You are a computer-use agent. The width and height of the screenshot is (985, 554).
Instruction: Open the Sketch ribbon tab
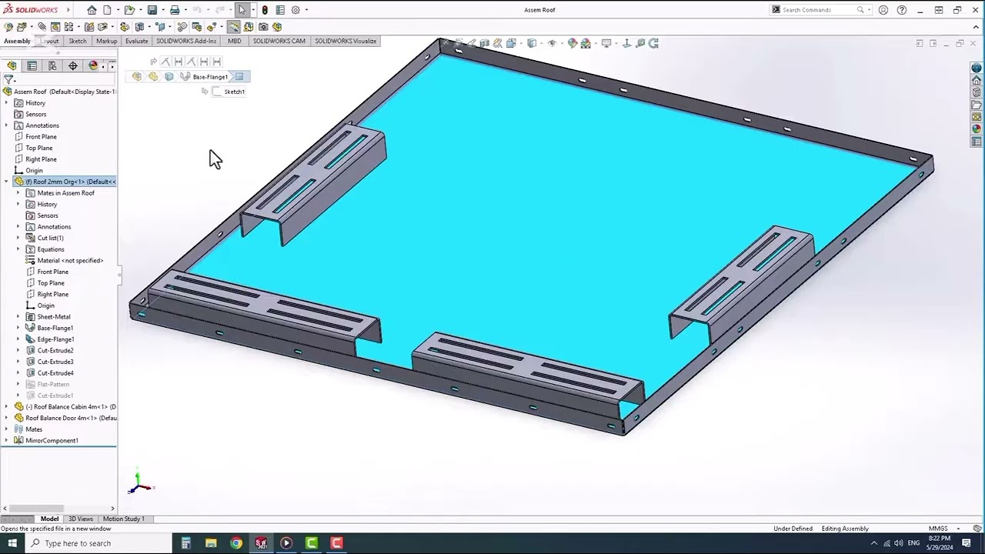78,41
